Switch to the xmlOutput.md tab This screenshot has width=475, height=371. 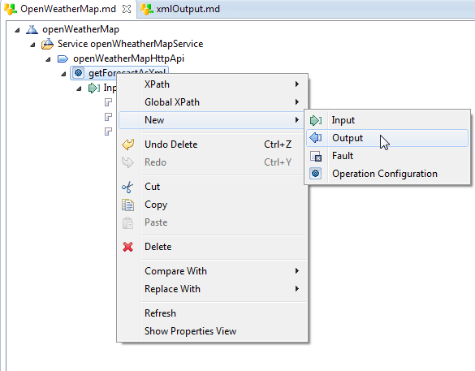[x=188, y=9]
